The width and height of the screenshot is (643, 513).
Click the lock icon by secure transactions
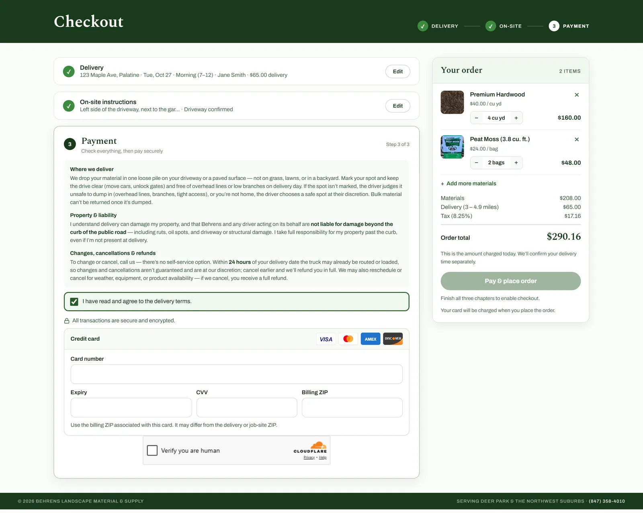pyautogui.click(x=67, y=321)
